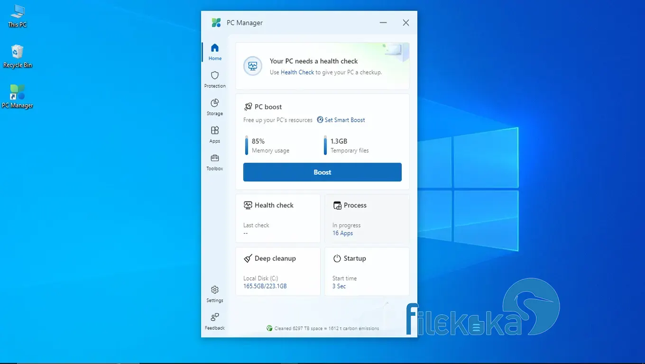Open the Startup card
This screenshot has width=645, height=364.
tap(367, 272)
